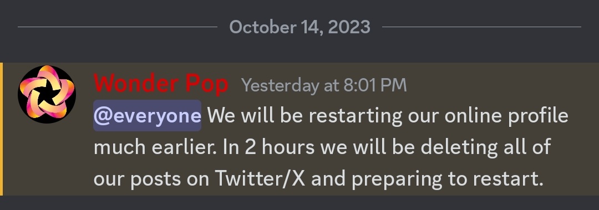599x210 pixels.
Task: Open the Wonder Pop star avatar
Action: pyautogui.click(x=47, y=94)
